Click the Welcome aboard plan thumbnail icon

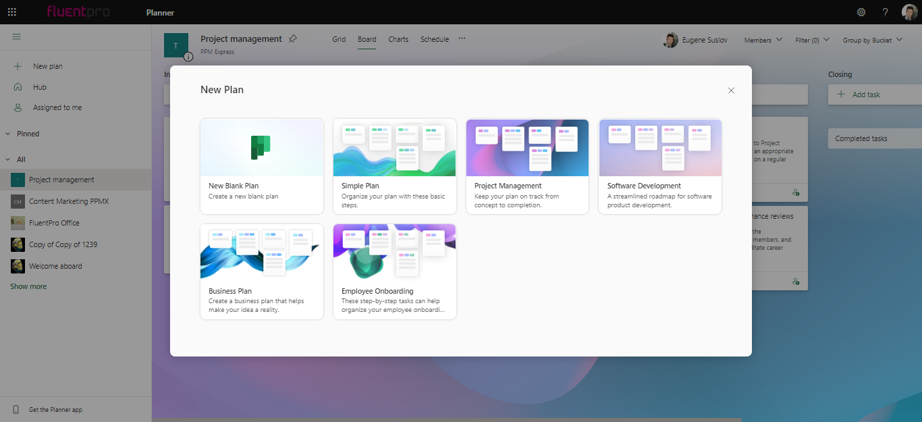[x=18, y=266]
